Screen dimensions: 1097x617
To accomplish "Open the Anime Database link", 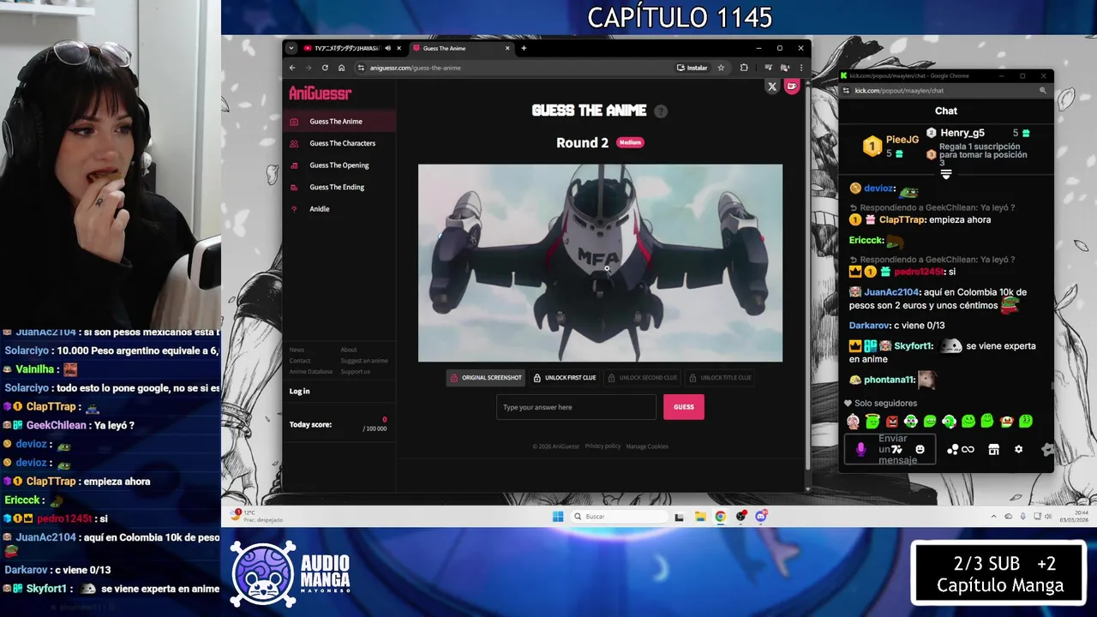I will [311, 372].
